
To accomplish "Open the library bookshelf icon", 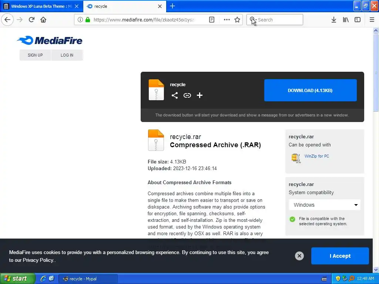I will (x=346, y=20).
